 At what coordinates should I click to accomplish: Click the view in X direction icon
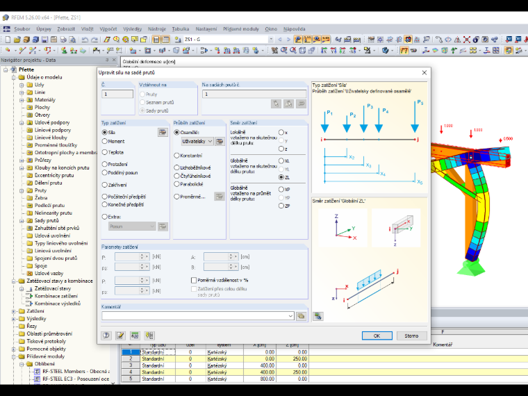tap(324, 51)
